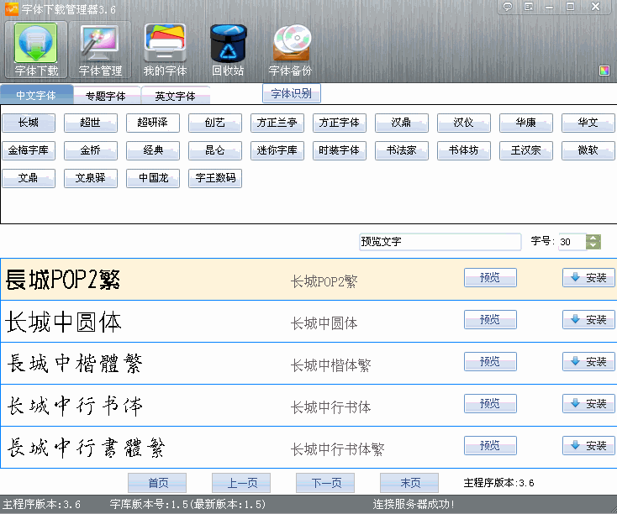This screenshot has width=617, height=514.
Task: Switch to the 专题字体 tab
Action: [x=105, y=96]
